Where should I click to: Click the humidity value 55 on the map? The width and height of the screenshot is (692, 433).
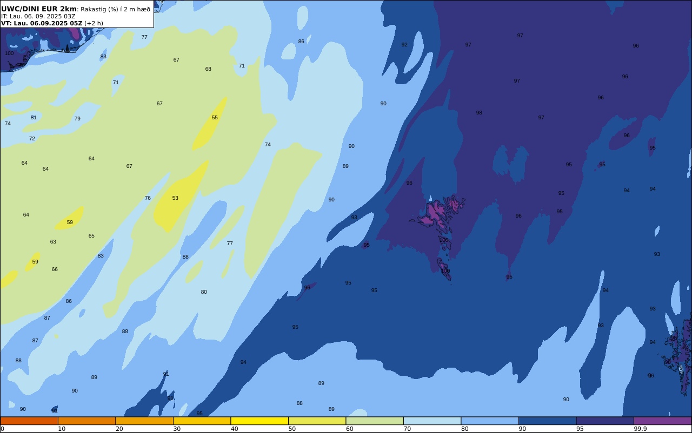pos(215,118)
